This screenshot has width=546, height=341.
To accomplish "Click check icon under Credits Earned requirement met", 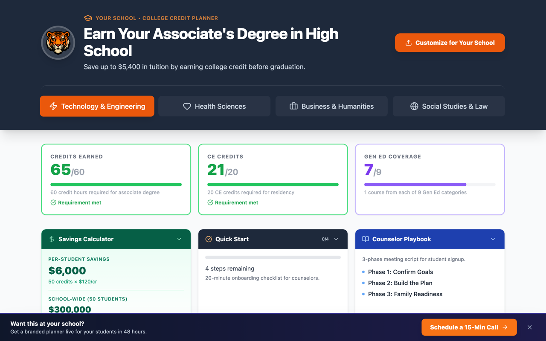I will tap(53, 202).
